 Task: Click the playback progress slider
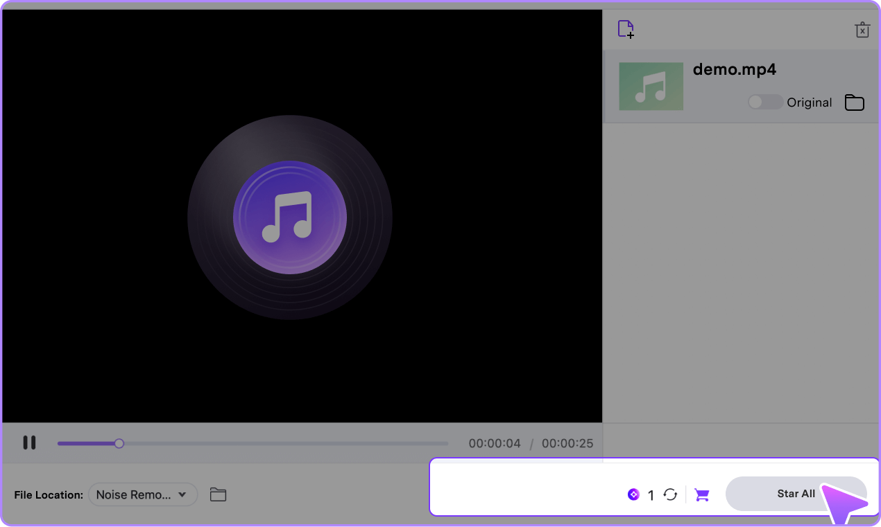253,443
